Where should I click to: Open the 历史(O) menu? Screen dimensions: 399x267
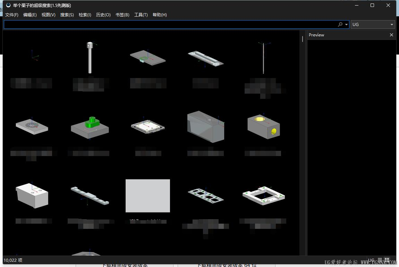(103, 15)
